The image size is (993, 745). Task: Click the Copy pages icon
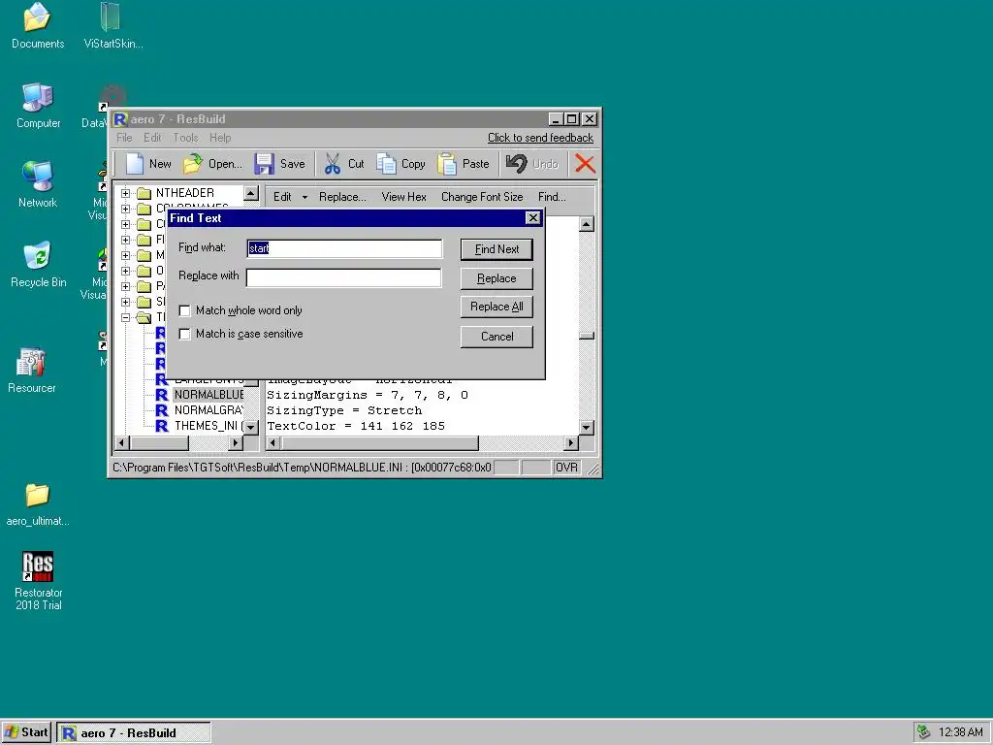point(386,163)
